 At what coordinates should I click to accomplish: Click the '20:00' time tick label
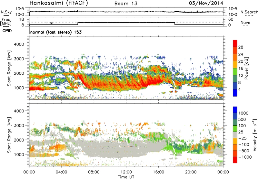point(191,172)
